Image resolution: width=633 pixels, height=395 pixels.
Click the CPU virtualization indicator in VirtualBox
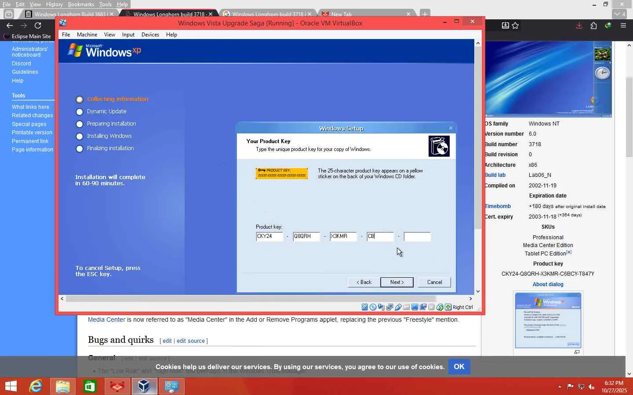[431, 307]
